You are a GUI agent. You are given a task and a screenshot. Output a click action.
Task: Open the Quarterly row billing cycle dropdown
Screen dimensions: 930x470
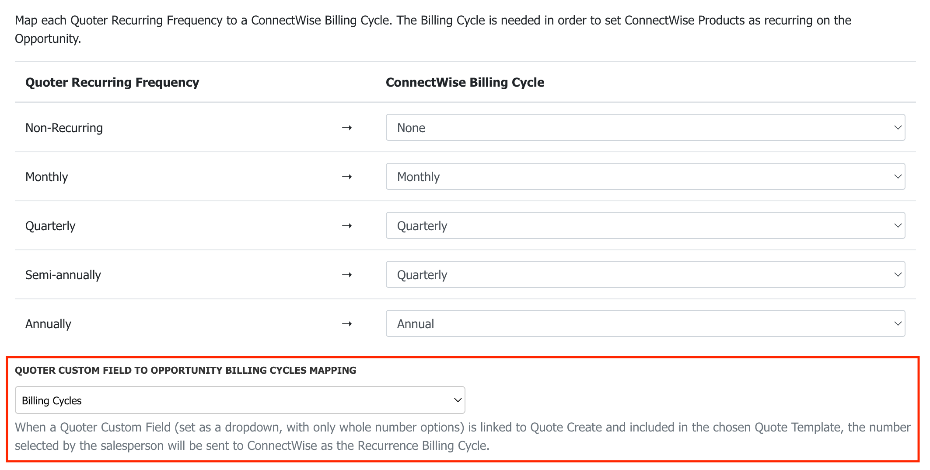click(x=645, y=225)
